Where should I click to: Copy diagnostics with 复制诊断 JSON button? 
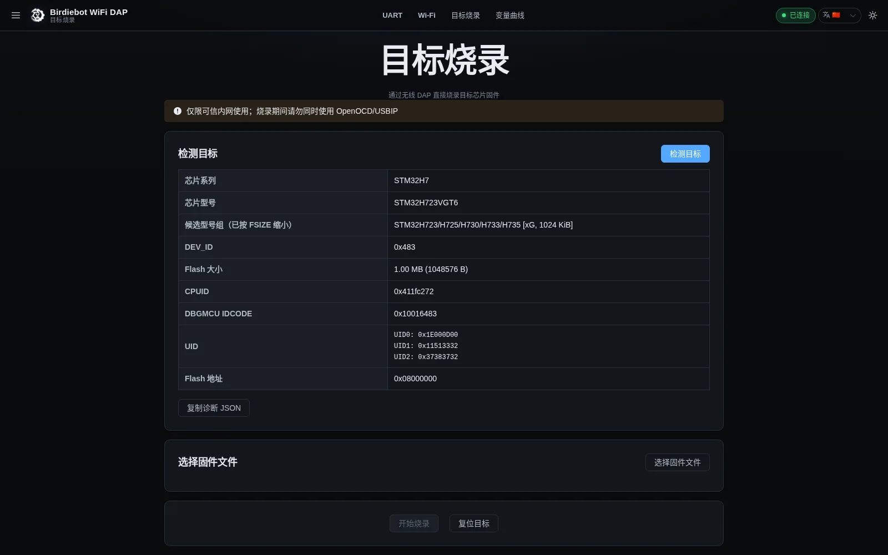tap(214, 408)
